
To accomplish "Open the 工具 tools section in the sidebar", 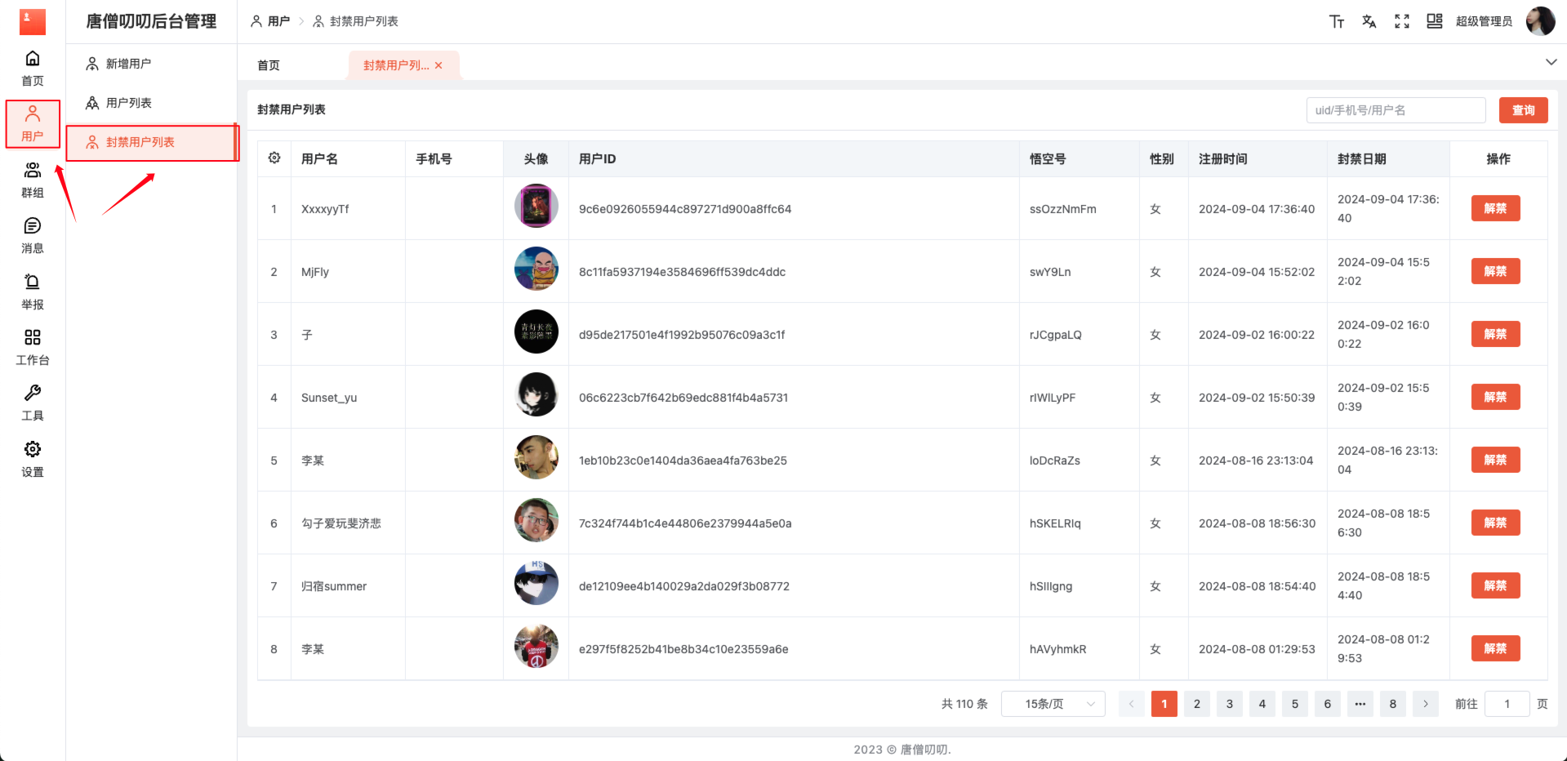I will (x=32, y=402).
